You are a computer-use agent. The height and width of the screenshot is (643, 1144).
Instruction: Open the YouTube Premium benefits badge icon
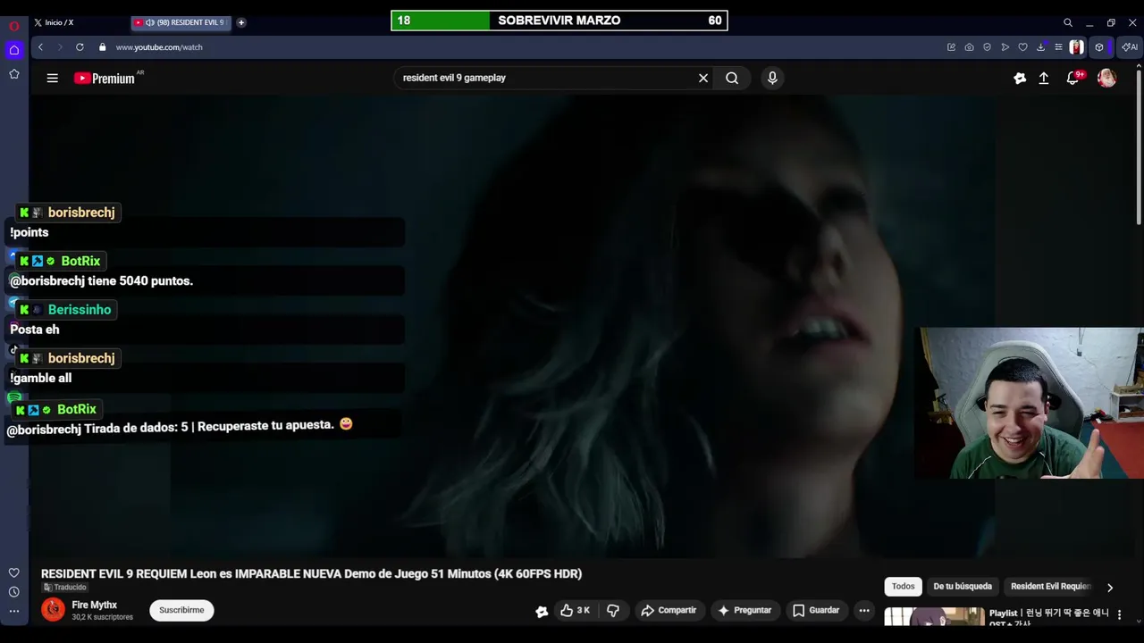pos(1020,79)
